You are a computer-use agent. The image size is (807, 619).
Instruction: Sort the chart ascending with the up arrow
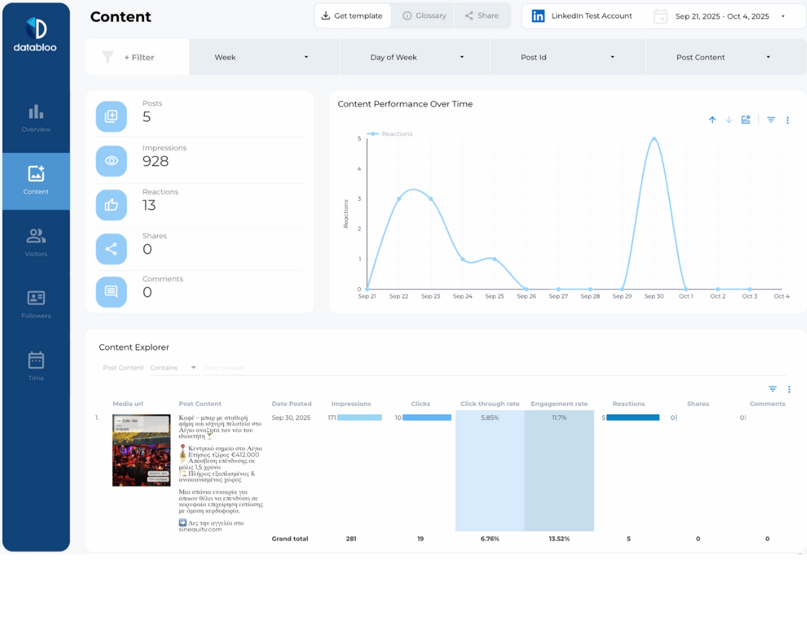coord(712,119)
